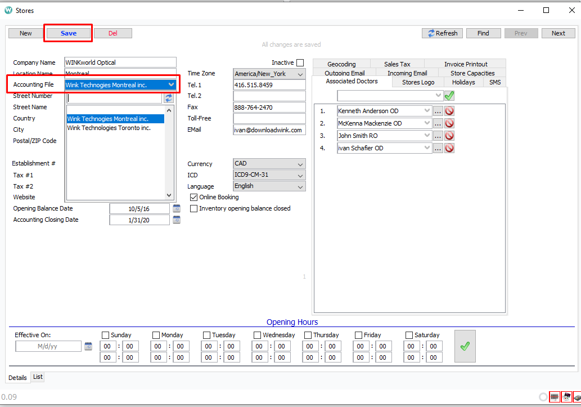
Task: Check the Inactive checkbox
Action: click(300, 62)
